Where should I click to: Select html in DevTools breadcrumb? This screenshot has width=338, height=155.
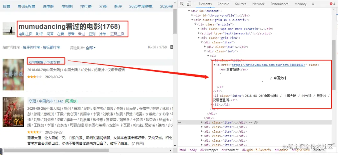[182, 150]
